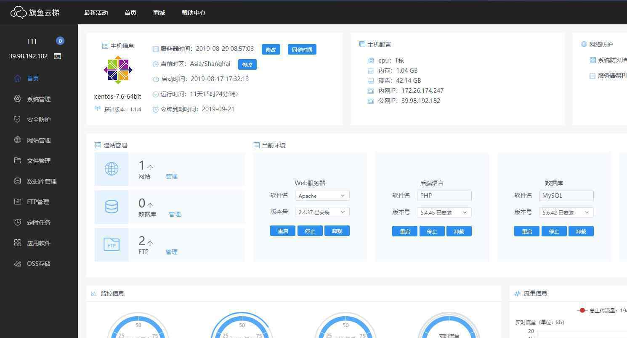Viewport: 627px width, 338px height.
Task: Stop the Apache web server
Action: (310, 231)
